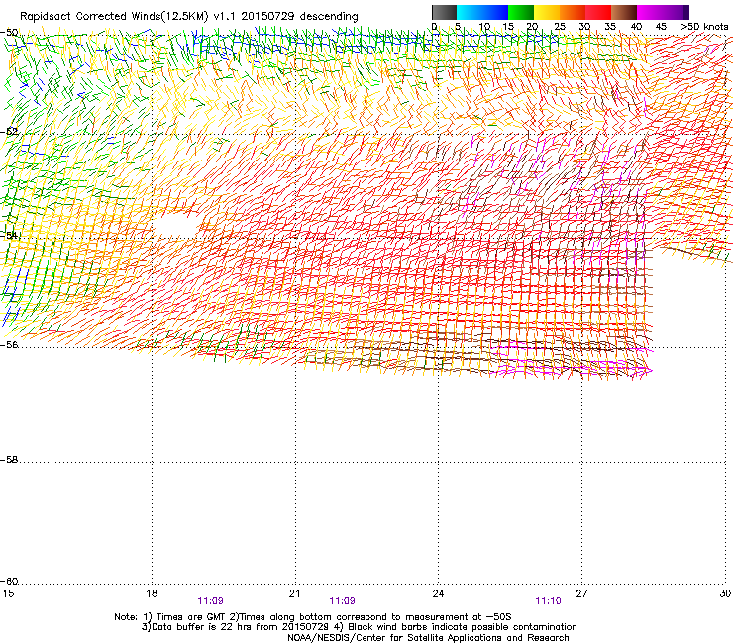The height and width of the screenshot is (644, 733).
Task: Click the '35' legend scale label
Action: point(610,27)
